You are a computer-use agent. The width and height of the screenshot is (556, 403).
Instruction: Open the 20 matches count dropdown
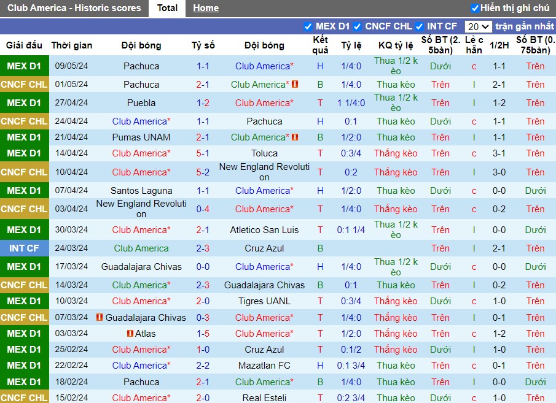click(478, 26)
